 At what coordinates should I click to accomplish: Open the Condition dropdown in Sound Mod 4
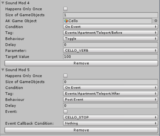[110, 27]
